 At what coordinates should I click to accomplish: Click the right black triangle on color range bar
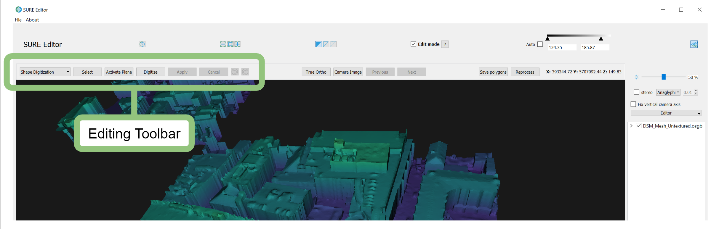pos(601,38)
